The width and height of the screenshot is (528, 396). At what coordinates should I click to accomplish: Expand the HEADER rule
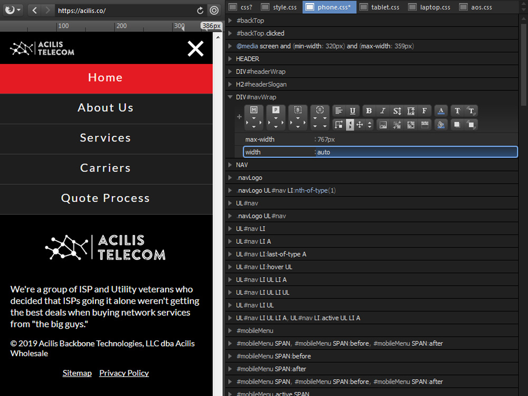pyautogui.click(x=230, y=59)
